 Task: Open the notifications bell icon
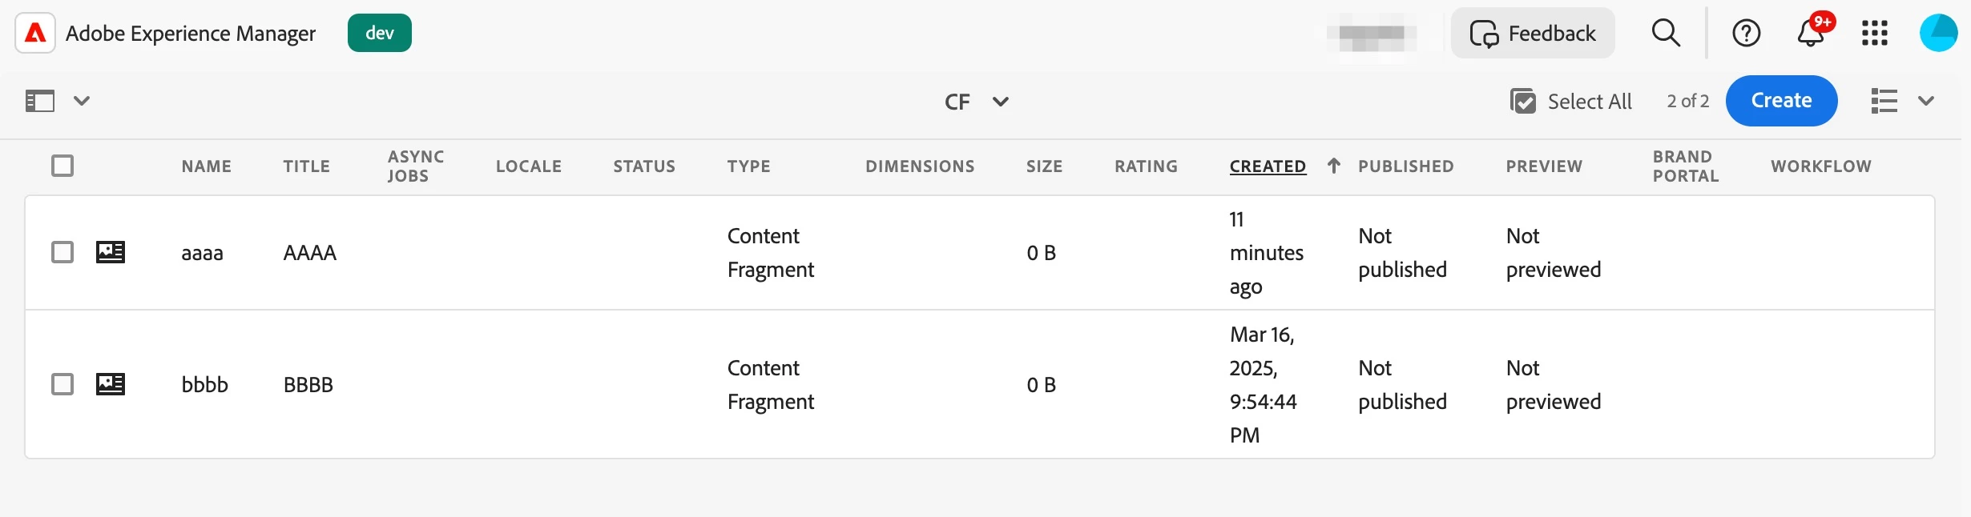tap(1810, 33)
